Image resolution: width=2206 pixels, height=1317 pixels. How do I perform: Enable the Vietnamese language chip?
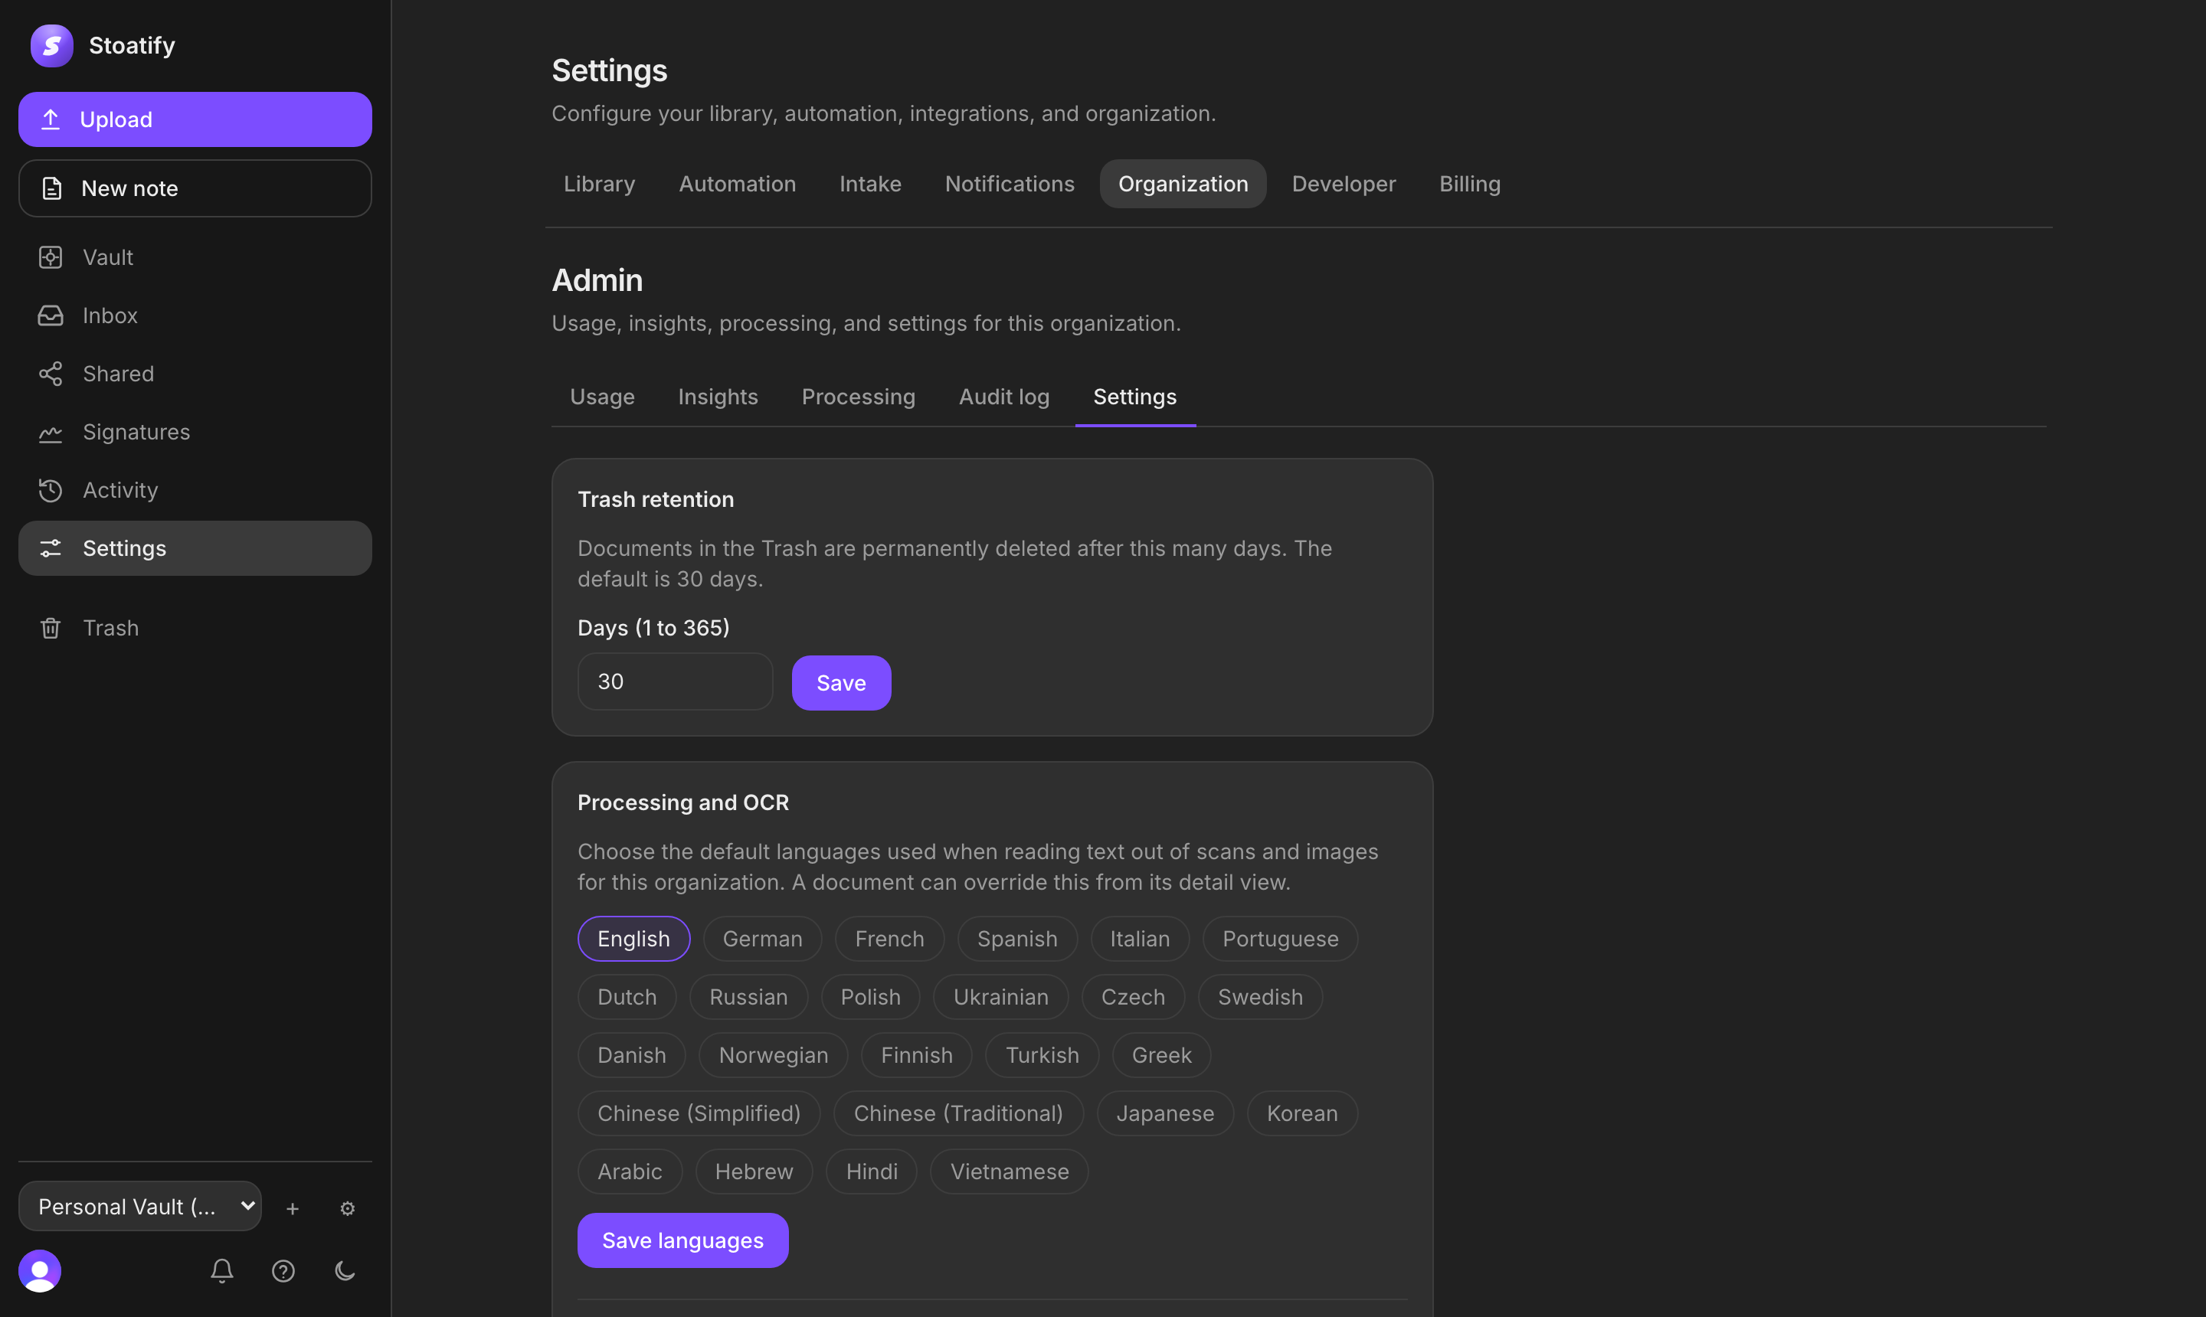tap(1010, 1172)
